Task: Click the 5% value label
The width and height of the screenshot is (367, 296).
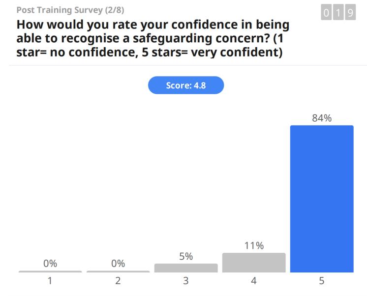Action: tap(186, 256)
